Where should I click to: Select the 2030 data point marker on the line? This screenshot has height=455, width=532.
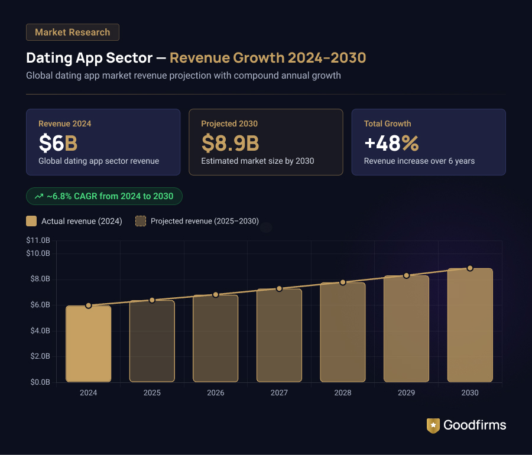click(470, 268)
